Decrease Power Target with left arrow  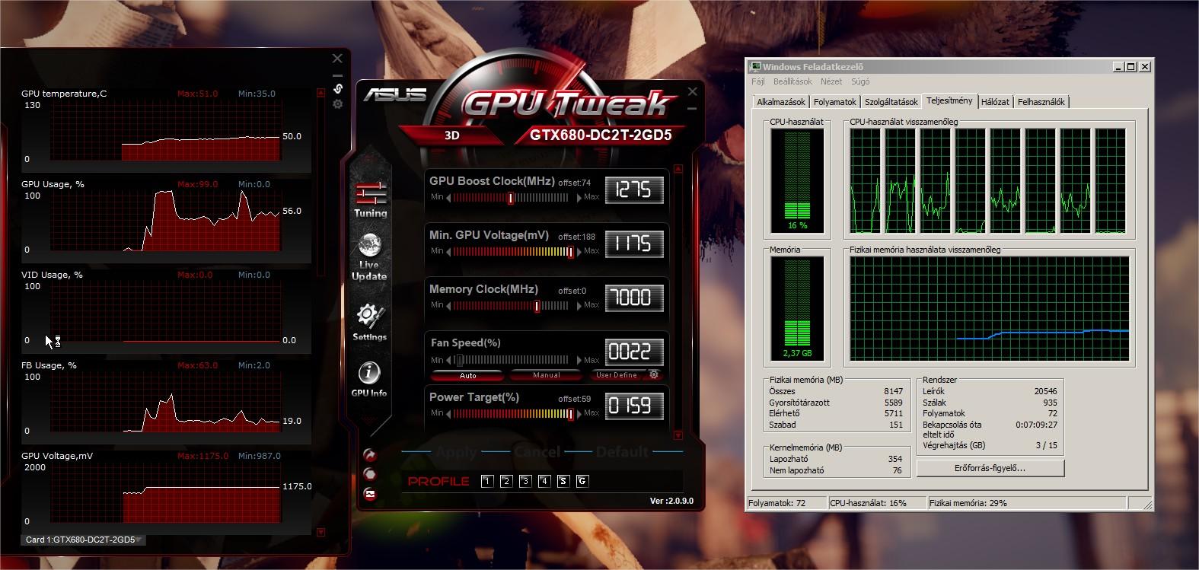(x=448, y=413)
